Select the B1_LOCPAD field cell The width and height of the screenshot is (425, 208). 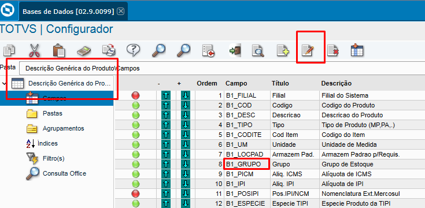(x=247, y=154)
